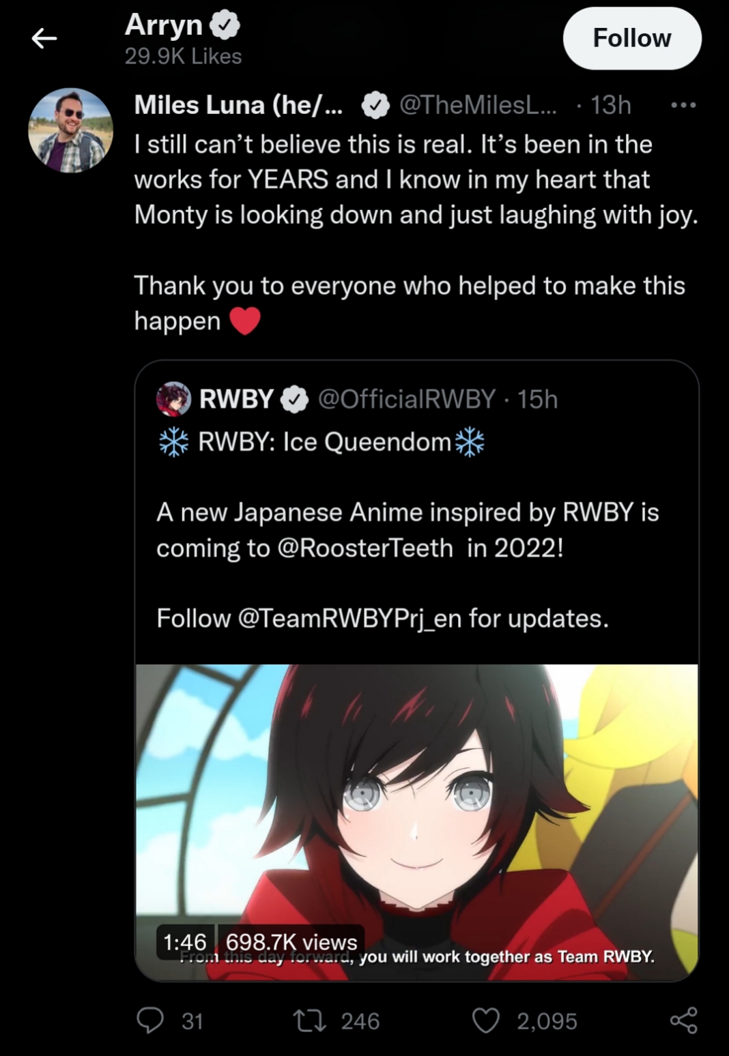
Task: Open the three-dot more options menu
Action: tap(683, 105)
